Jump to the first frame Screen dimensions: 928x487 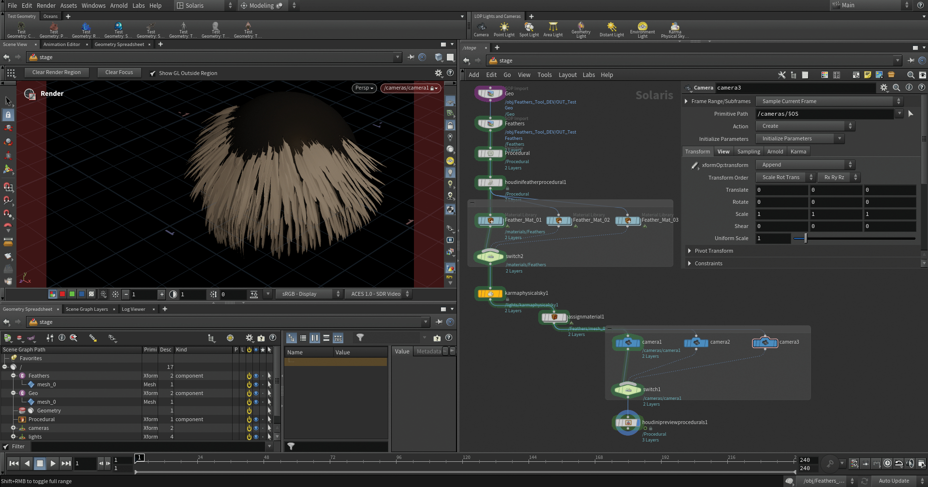pos(14,463)
